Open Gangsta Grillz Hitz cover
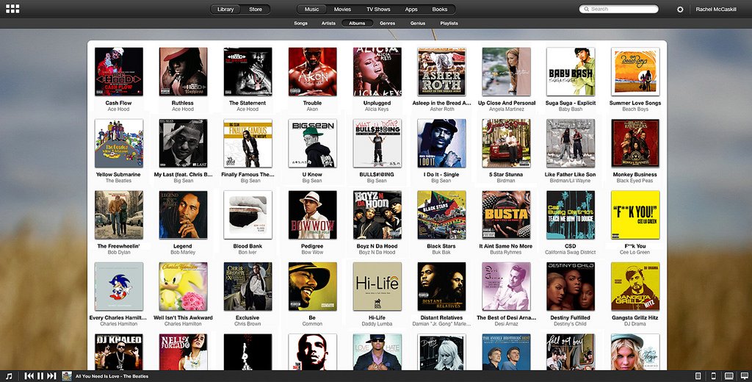This screenshot has width=752, height=382. click(x=635, y=286)
